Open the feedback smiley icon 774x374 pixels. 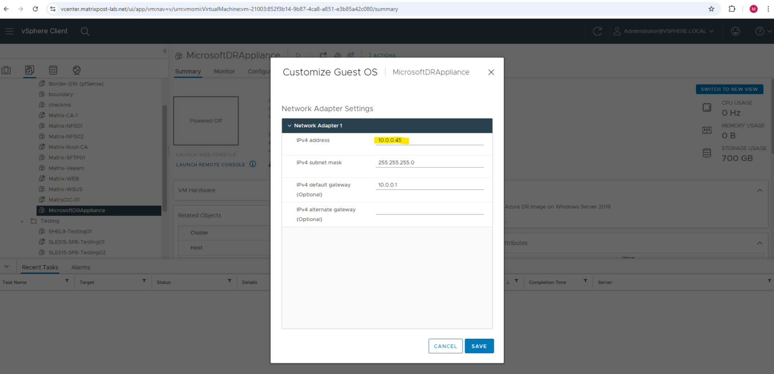(x=735, y=31)
